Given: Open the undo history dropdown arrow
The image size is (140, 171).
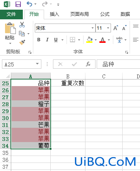Looking at the screenshot, I should (x=36, y=4).
